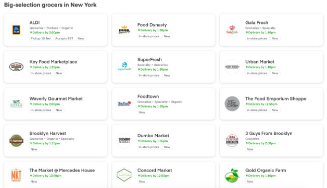327x188 pixels.
Task: Open the 3 Guys From Brooklyn logo
Action: coord(232,141)
